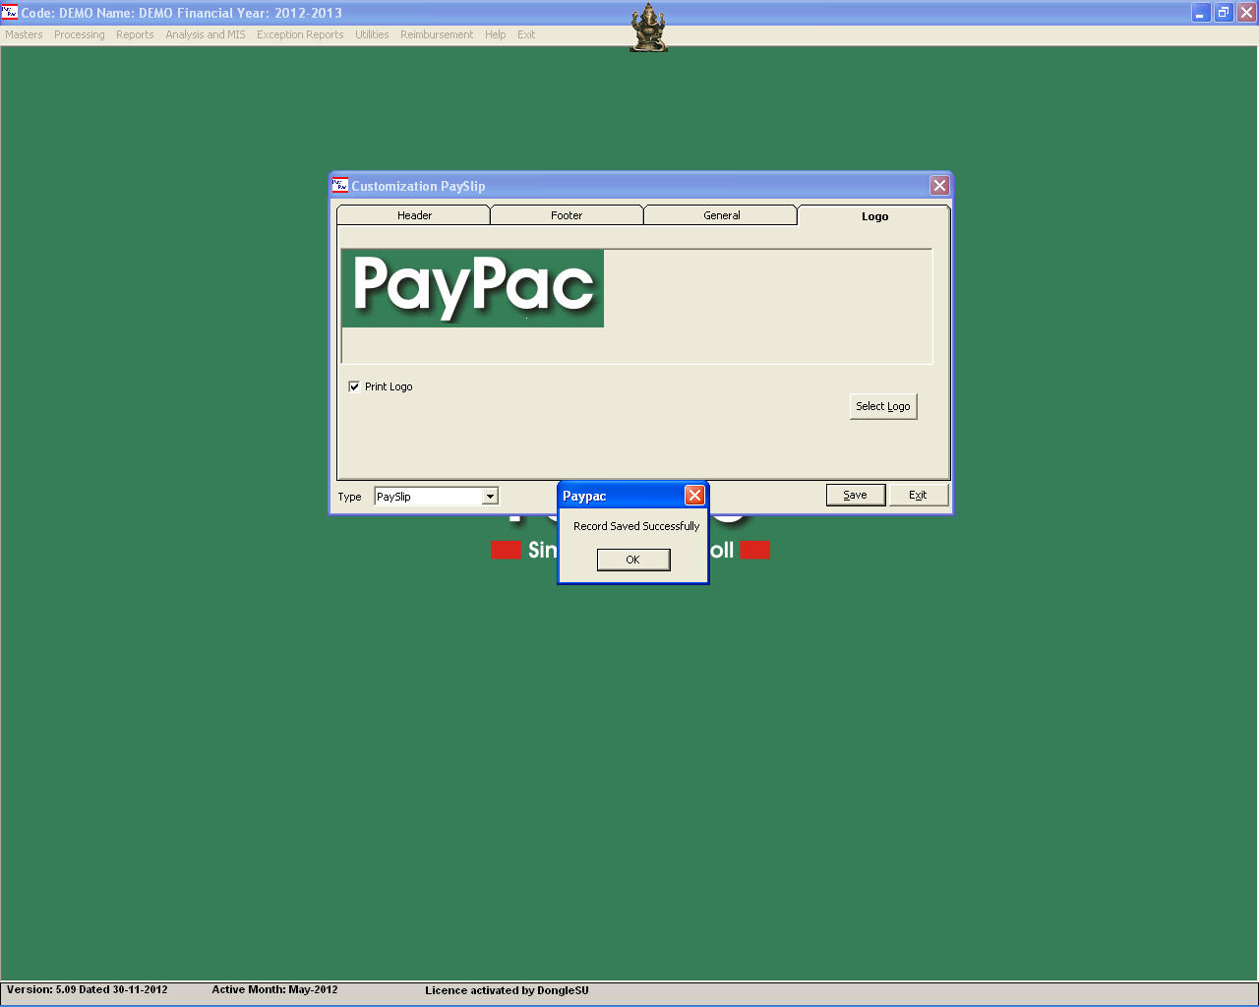
Task: Switch to the Footer tab
Action: pos(567,215)
